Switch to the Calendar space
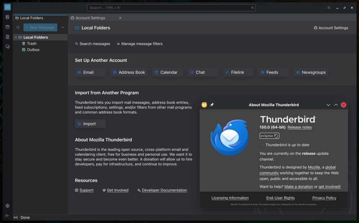The height and width of the screenshot is (223, 359). coord(7,27)
